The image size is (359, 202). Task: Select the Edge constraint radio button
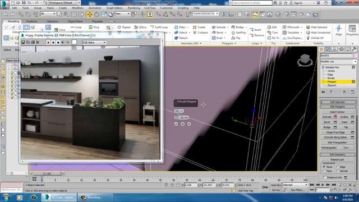click(x=338, y=167)
